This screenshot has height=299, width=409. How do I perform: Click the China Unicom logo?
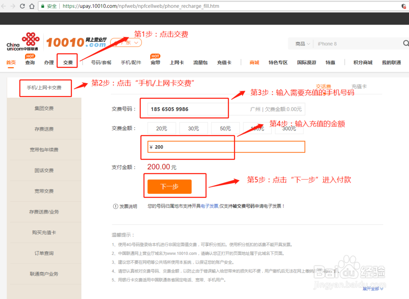click(23, 42)
